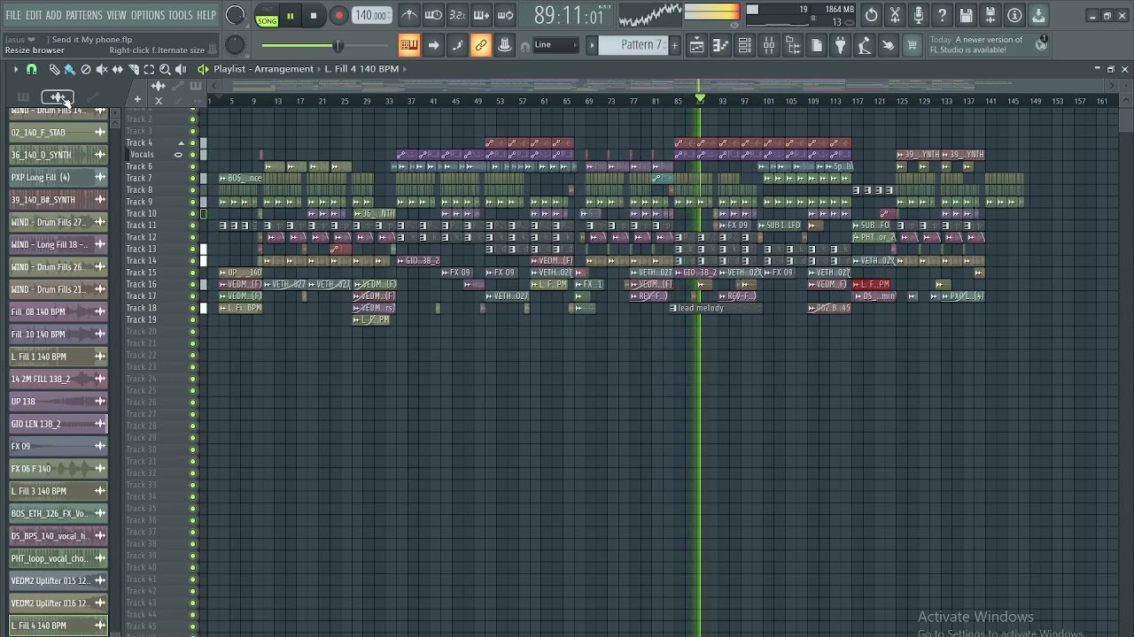Open help via the question mark icon

(x=944, y=15)
